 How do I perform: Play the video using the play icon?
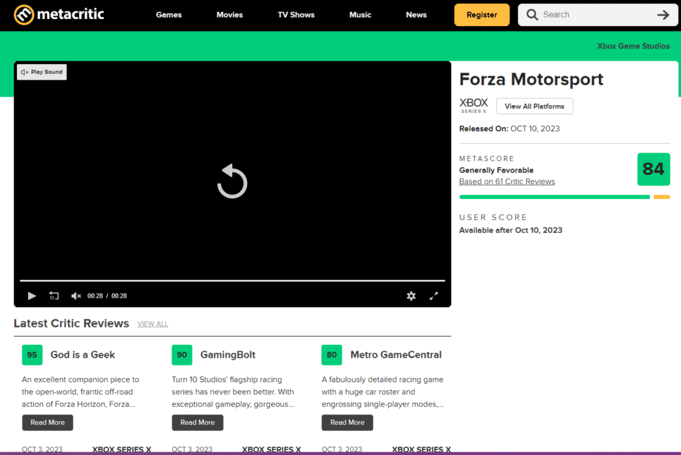[32, 296]
